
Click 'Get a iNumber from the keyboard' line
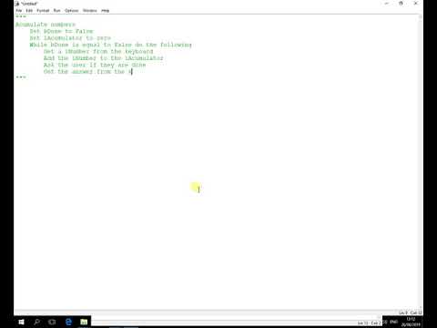click(98, 51)
